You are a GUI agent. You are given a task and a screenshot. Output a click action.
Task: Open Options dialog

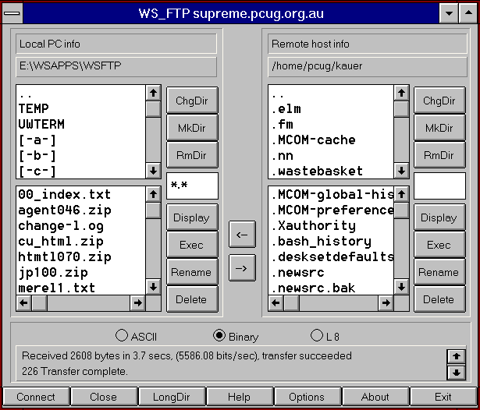point(308,397)
